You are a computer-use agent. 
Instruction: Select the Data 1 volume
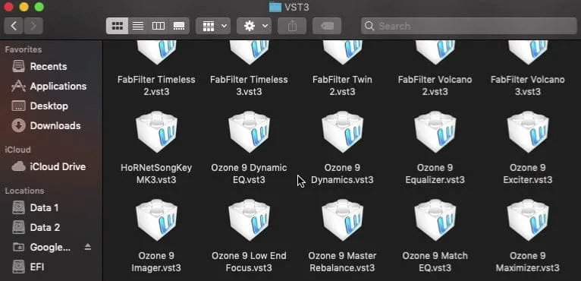51,207
